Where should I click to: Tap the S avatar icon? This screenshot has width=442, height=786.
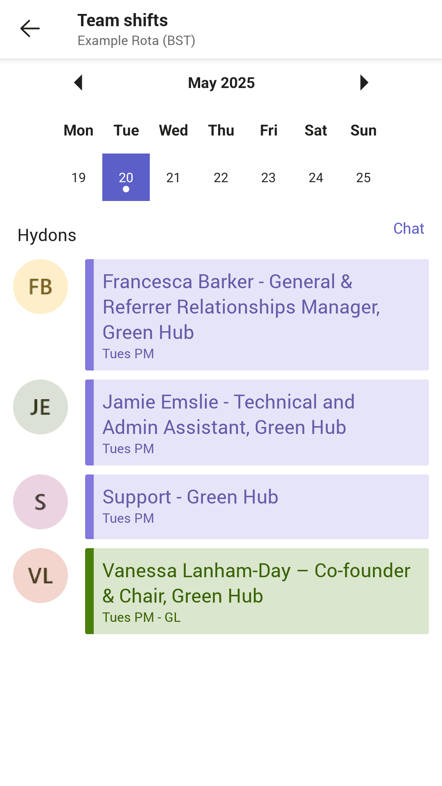[x=41, y=502]
